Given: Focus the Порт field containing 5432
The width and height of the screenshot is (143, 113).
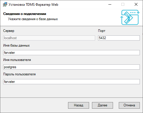Looking at the screenshot, I should point(119,38).
